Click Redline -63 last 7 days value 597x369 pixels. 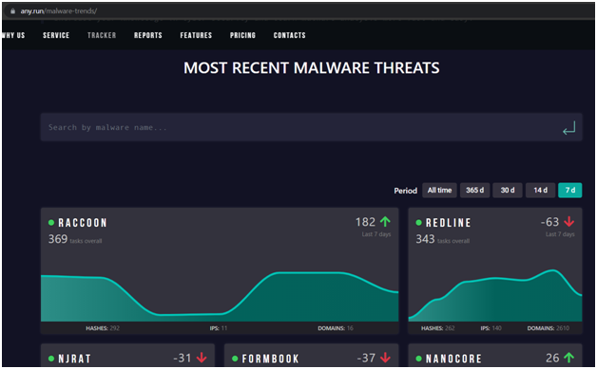pos(549,222)
